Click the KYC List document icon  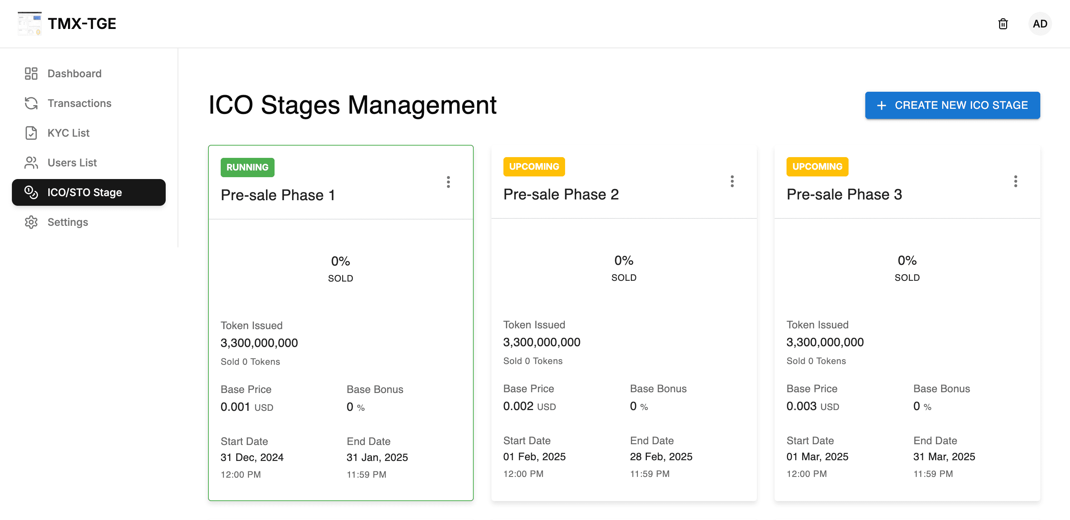31,133
